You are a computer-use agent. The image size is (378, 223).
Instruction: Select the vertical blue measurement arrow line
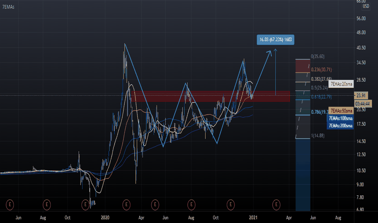(x=275, y=72)
